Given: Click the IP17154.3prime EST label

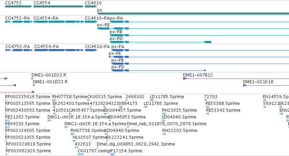Looking at the screenshot, I should [126, 151].
